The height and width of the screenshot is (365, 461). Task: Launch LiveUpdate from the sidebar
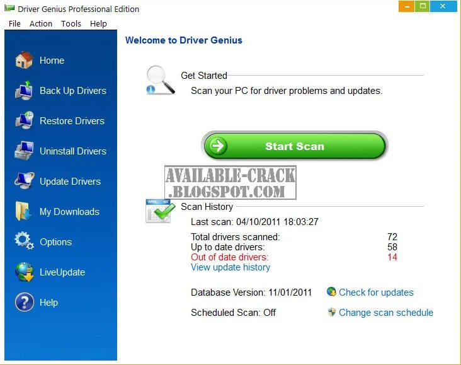coord(62,272)
